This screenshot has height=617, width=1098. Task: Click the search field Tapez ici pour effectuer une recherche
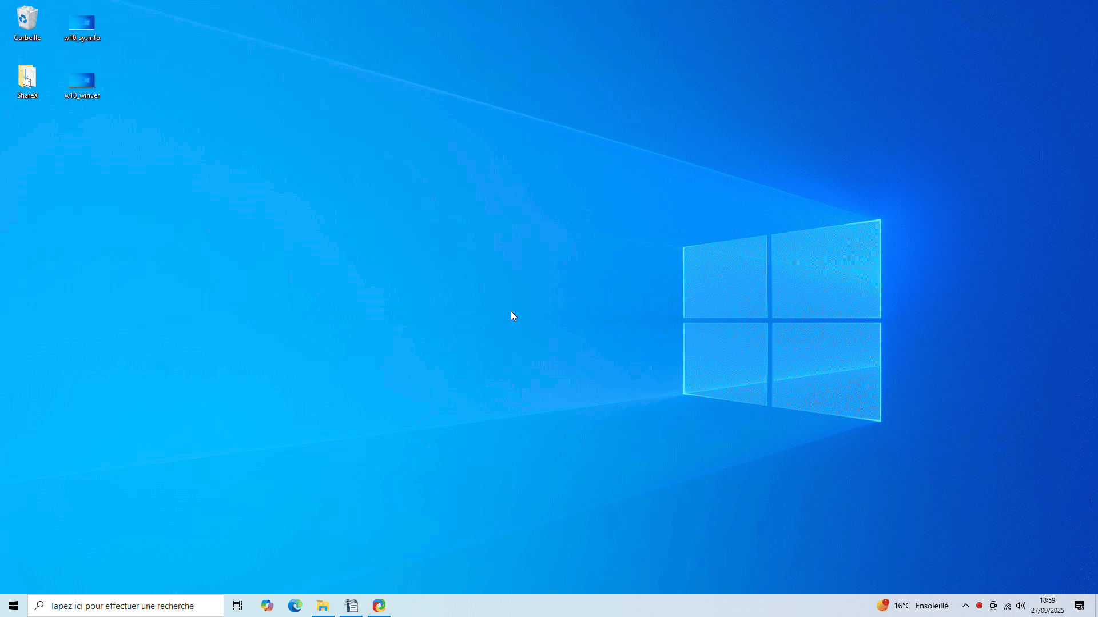click(x=126, y=606)
